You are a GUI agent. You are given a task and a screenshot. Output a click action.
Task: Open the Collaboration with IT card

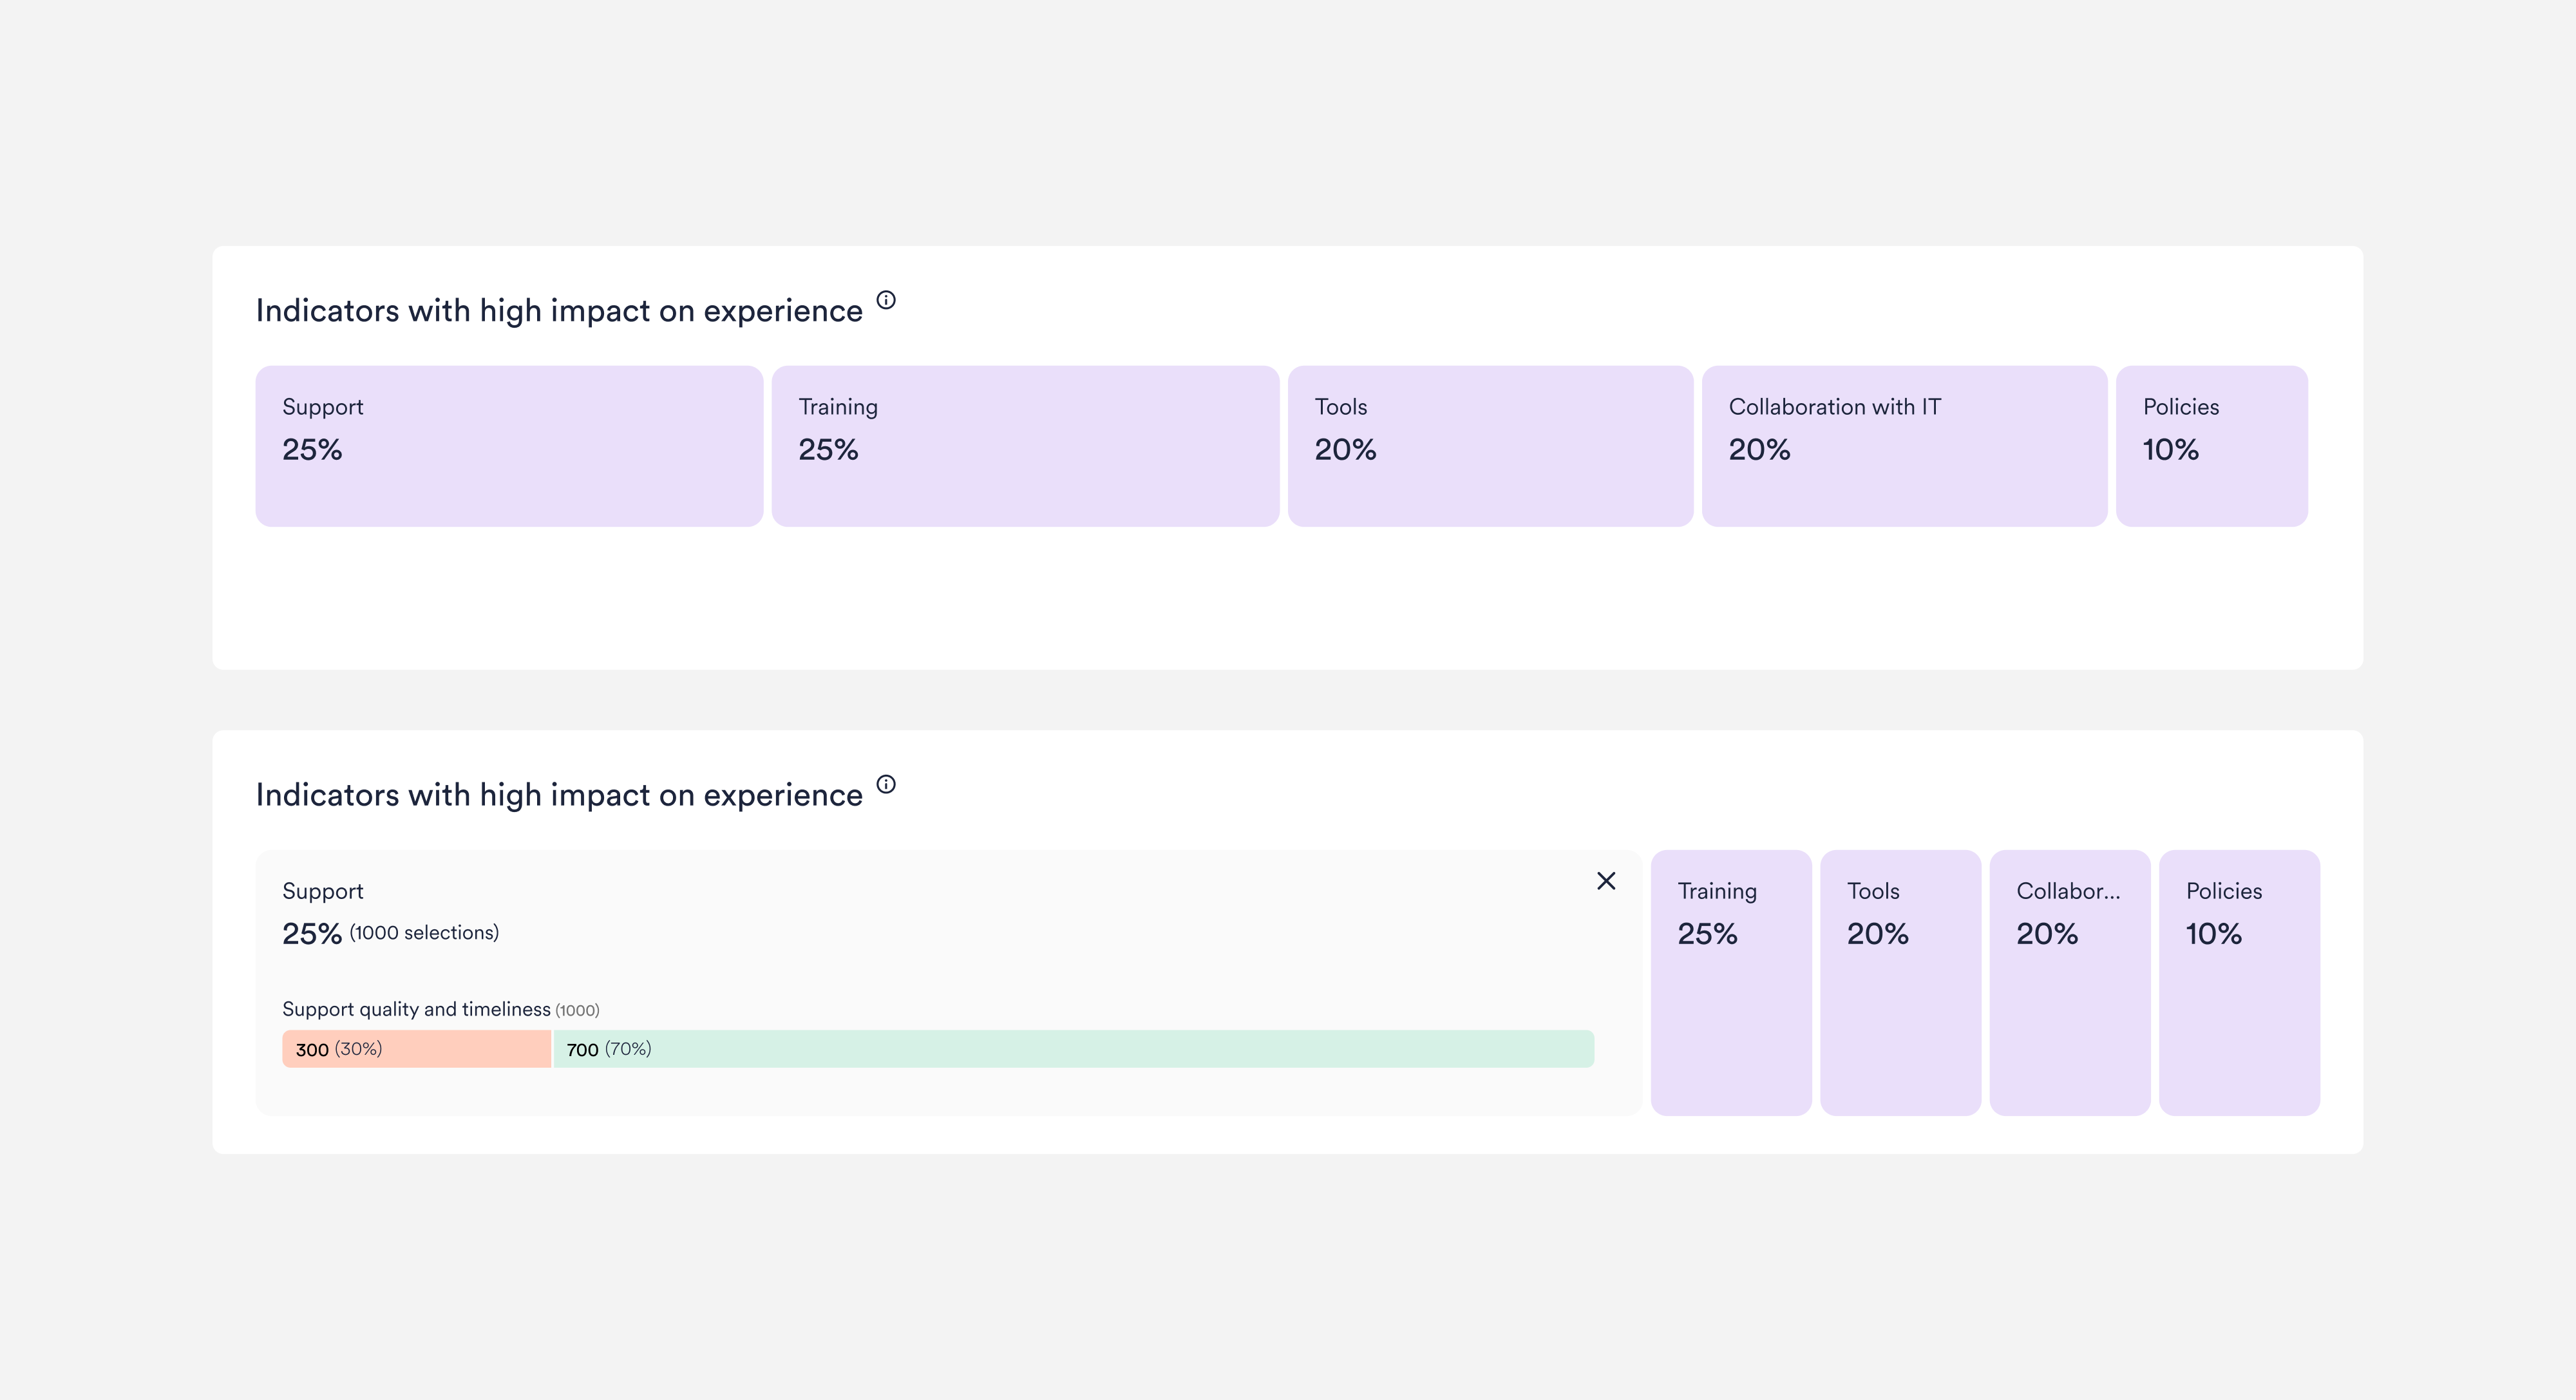point(1904,446)
